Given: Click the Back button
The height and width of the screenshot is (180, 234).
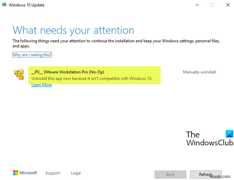Looking at the screenshot, I should point(170,174).
